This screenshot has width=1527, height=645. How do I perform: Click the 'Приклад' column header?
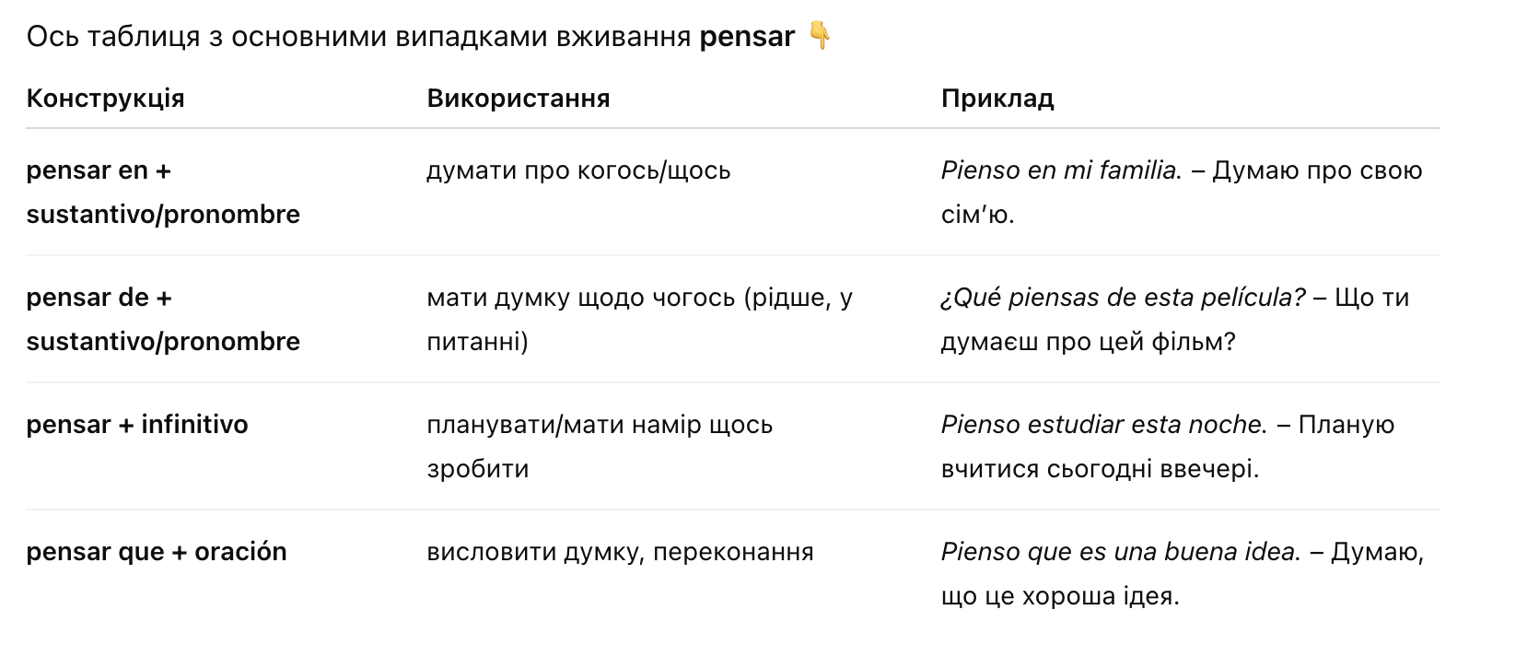coord(997,99)
